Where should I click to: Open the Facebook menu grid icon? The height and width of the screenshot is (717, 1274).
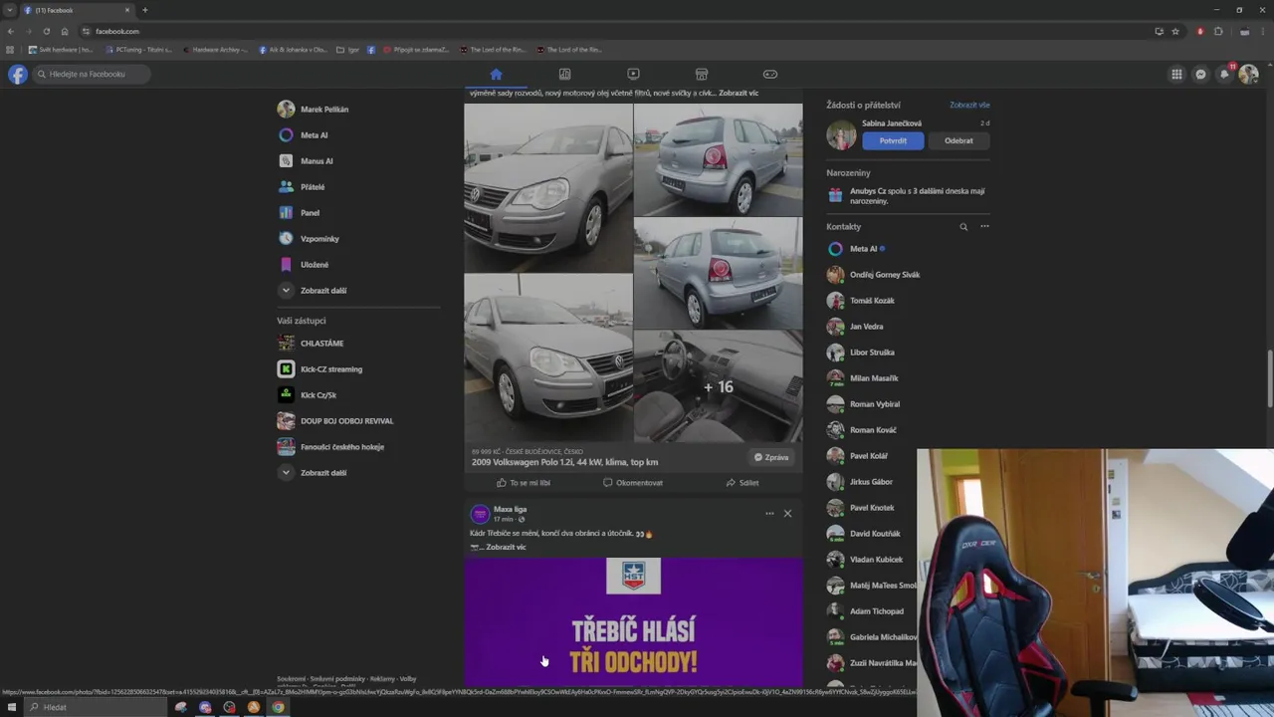pyautogui.click(x=1176, y=74)
